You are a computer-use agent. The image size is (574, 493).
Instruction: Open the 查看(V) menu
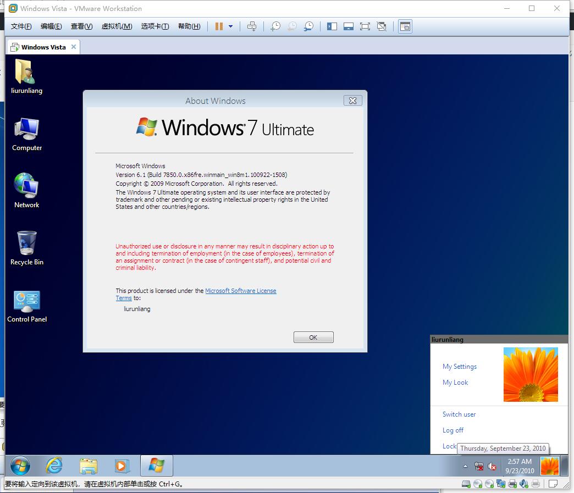tap(81, 26)
